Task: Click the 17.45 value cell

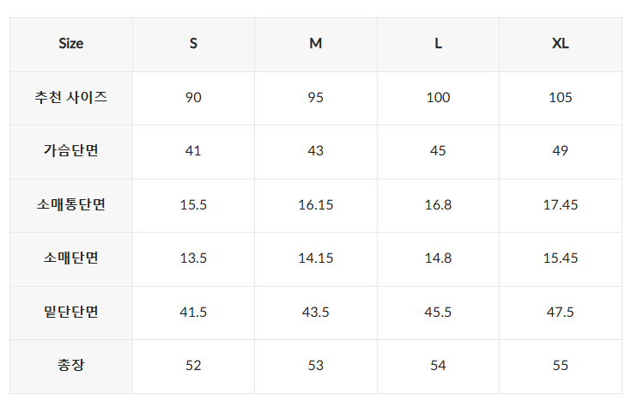Action: coord(561,205)
